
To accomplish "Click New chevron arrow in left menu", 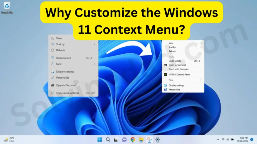I will [x=94, y=64].
